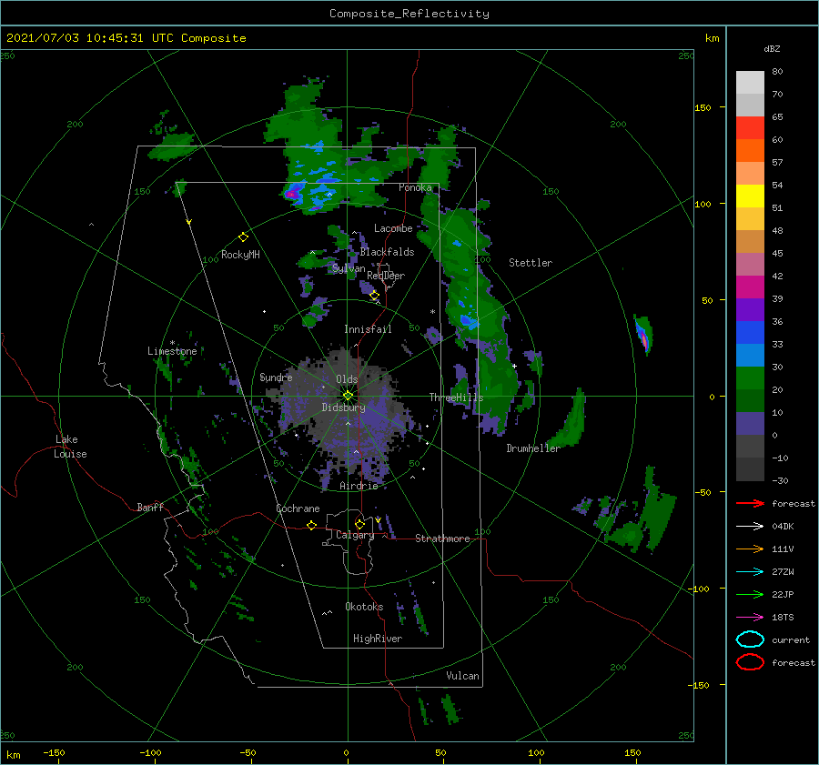Click the Vulcan label
Screen dimensions: 819x765
coord(462,676)
